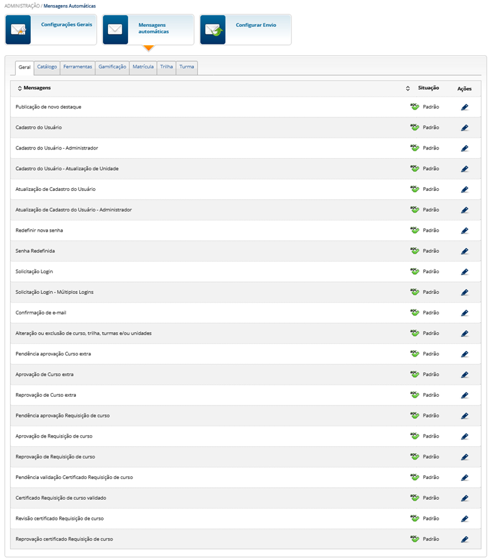
Task: Click edit pencil for Senha Redefinida
Action: click(x=465, y=251)
